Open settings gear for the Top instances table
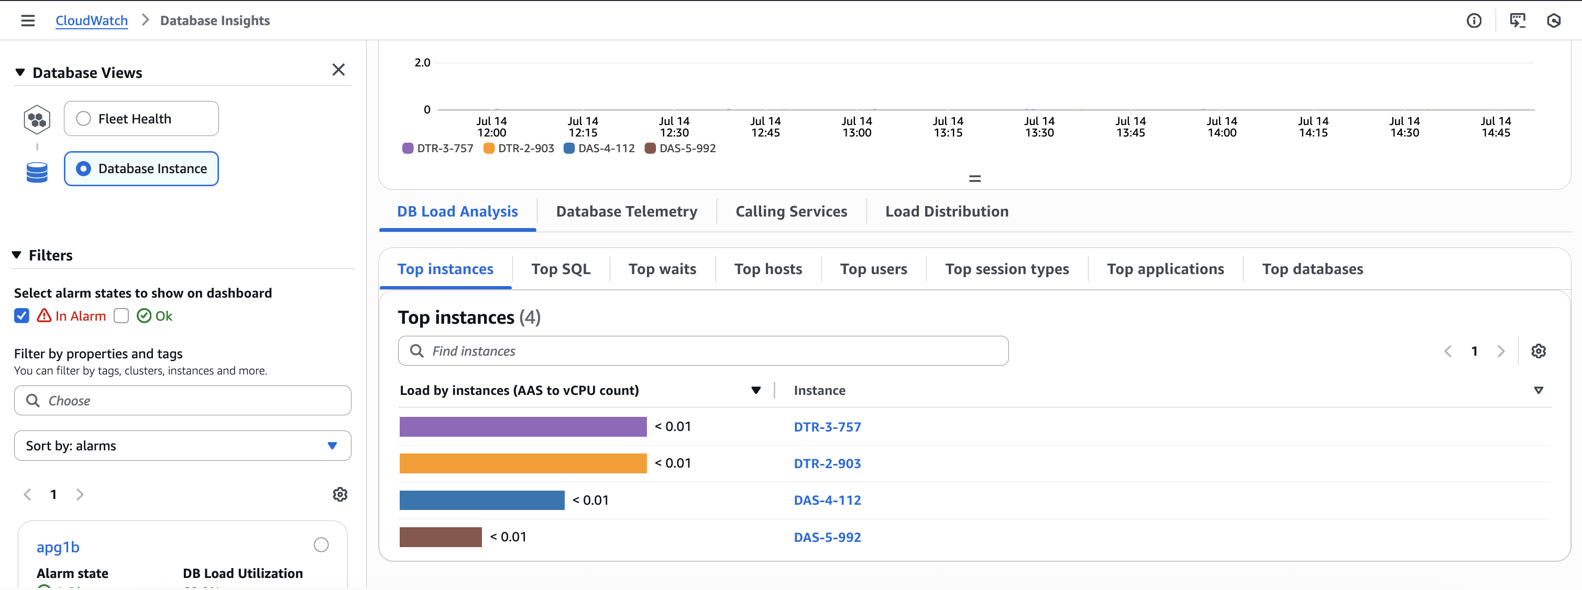 [x=1539, y=351]
